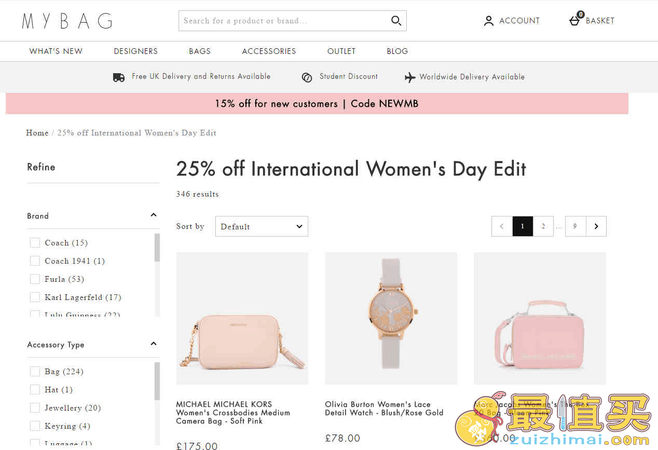The image size is (658, 450).
Task: Click the worldwide delivery airplane icon
Action: (410, 77)
